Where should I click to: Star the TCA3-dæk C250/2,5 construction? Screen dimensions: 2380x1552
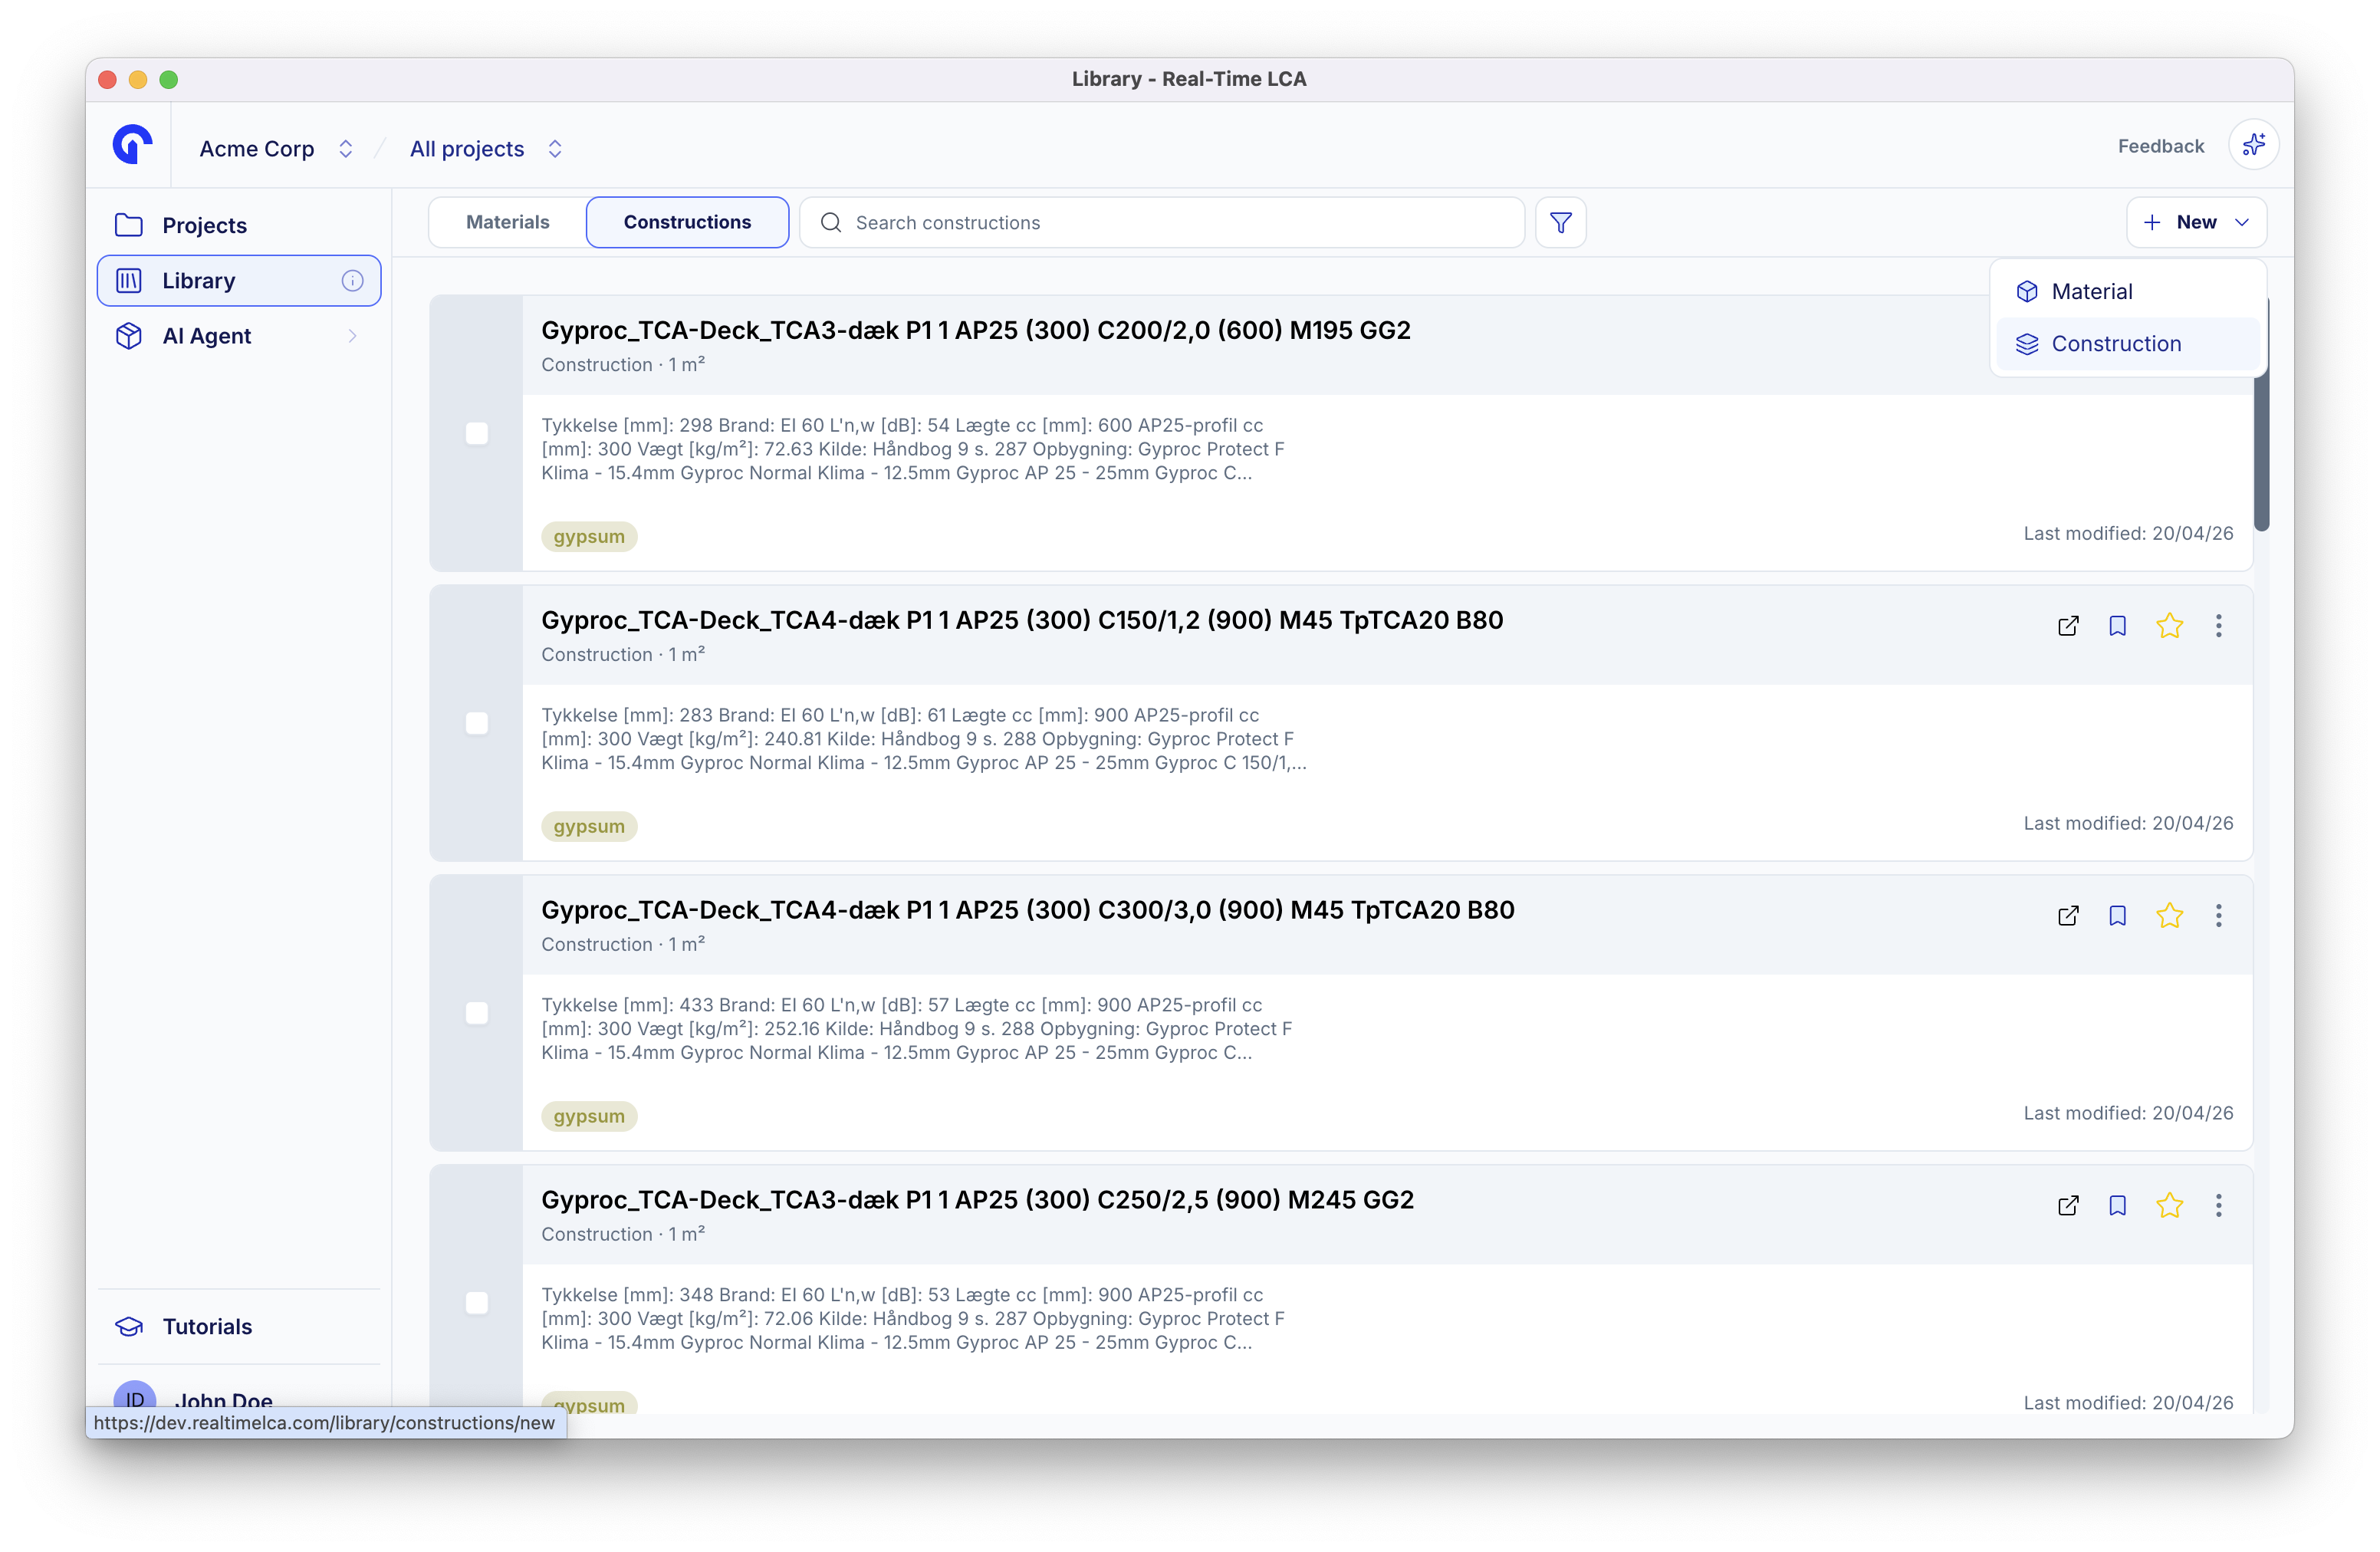tap(2169, 1206)
